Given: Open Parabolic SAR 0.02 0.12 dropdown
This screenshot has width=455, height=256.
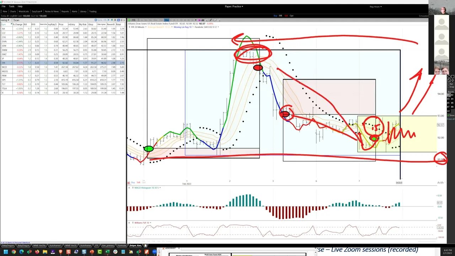Looking at the screenshot, I should pos(208,27).
